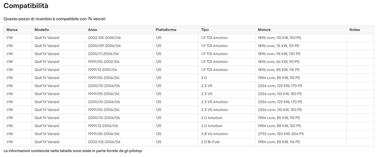
Task: Select engine cell 1984 ccm, 88 KW, 120 PS
Action: [279, 126]
